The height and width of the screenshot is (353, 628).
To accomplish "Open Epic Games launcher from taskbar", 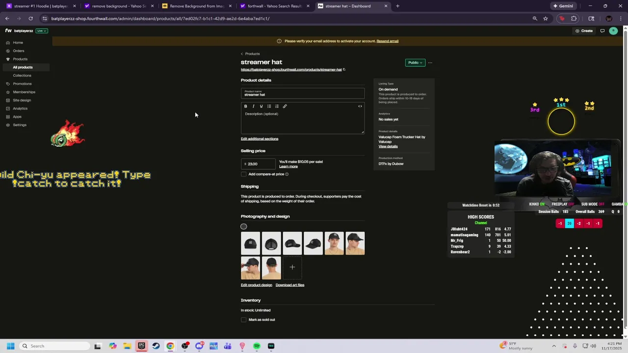I will 141,346.
